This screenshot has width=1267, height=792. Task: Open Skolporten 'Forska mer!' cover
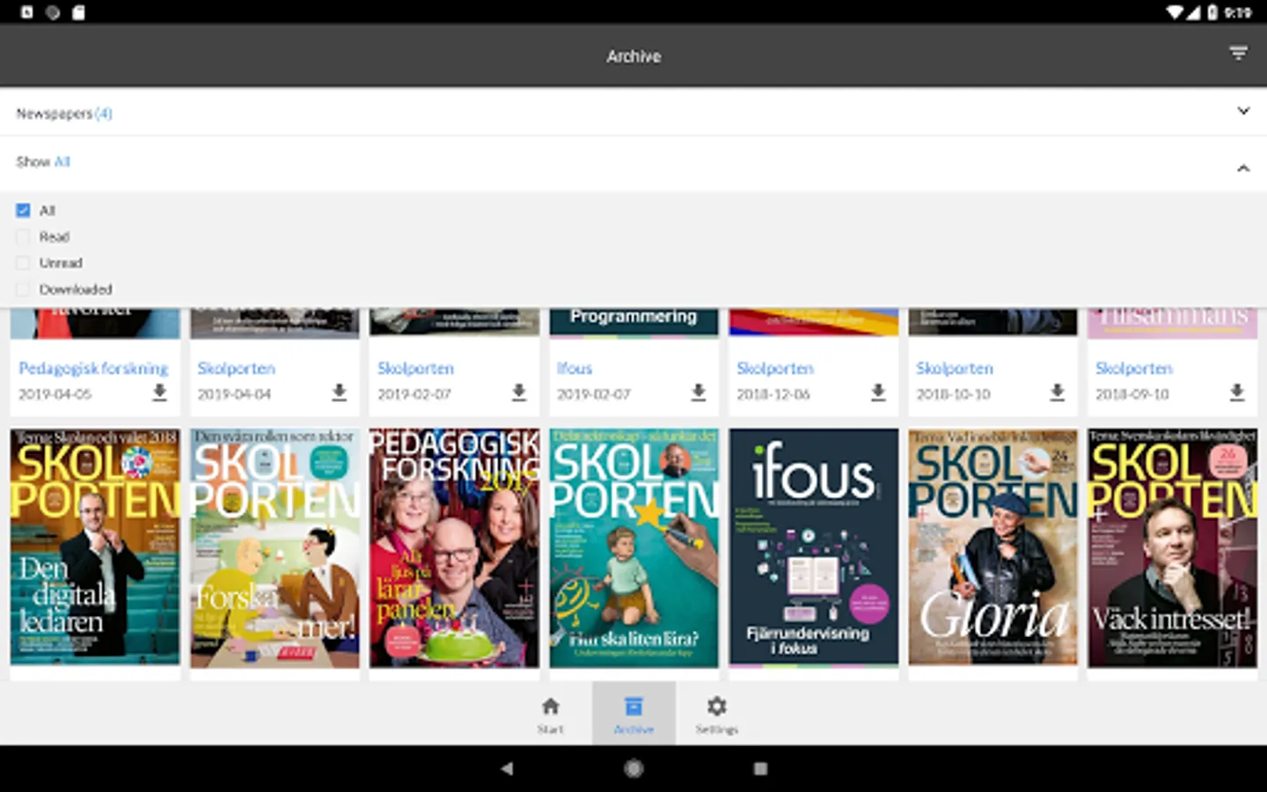[275, 547]
